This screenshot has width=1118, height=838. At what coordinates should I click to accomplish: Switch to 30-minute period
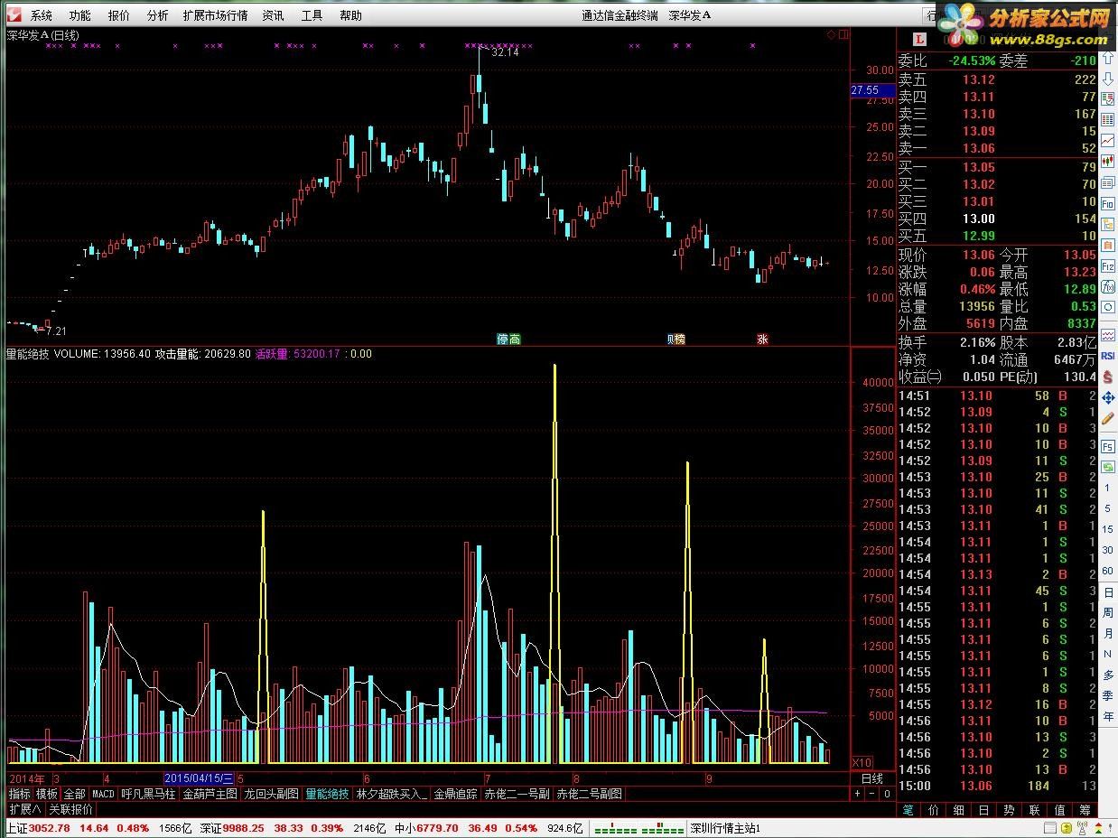(x=1107, y=550)
